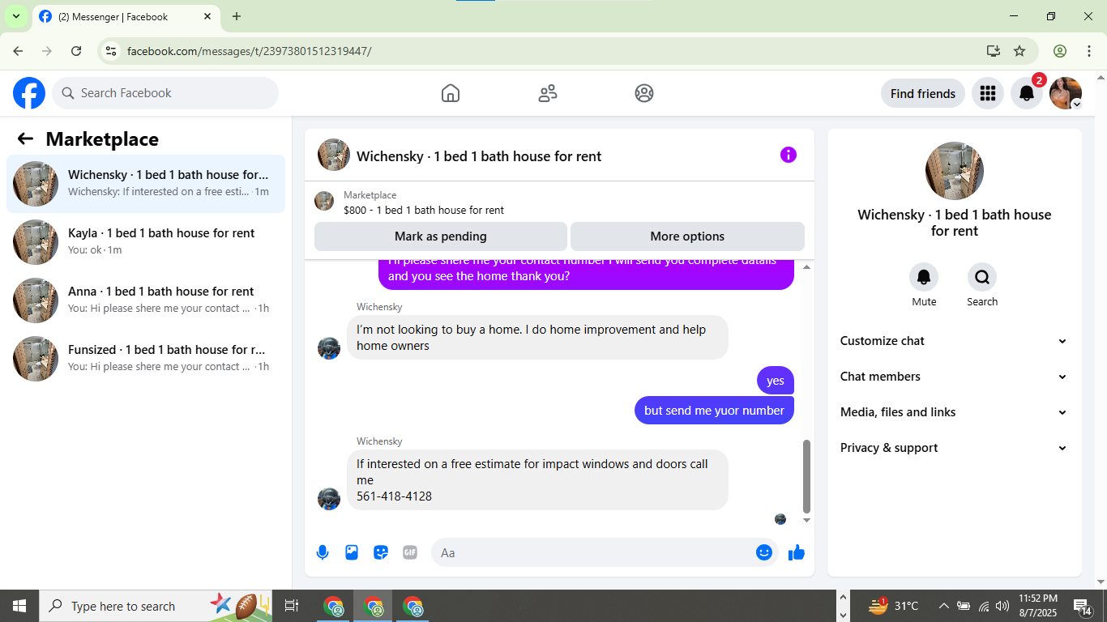This screenshot has width=1107, height=622.
Task: Open Chrome profile icon
Action: [1060, 51]
